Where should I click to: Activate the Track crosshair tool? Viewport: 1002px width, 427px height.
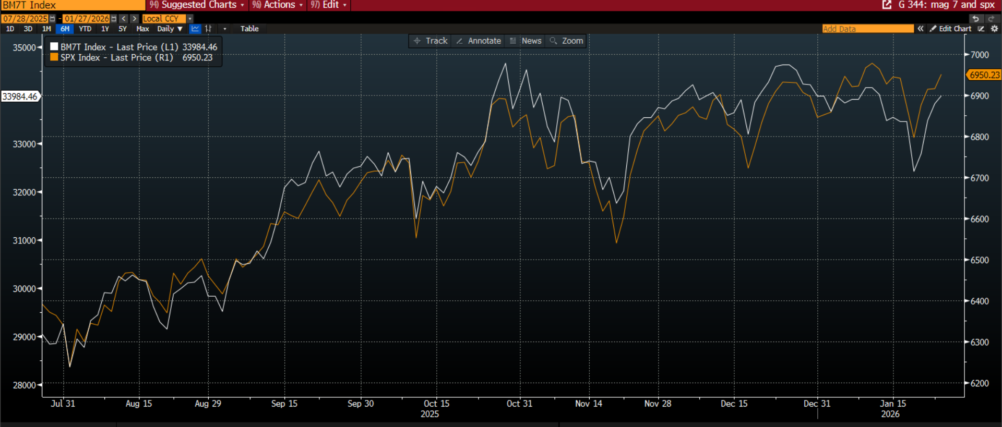click(431, 41)
